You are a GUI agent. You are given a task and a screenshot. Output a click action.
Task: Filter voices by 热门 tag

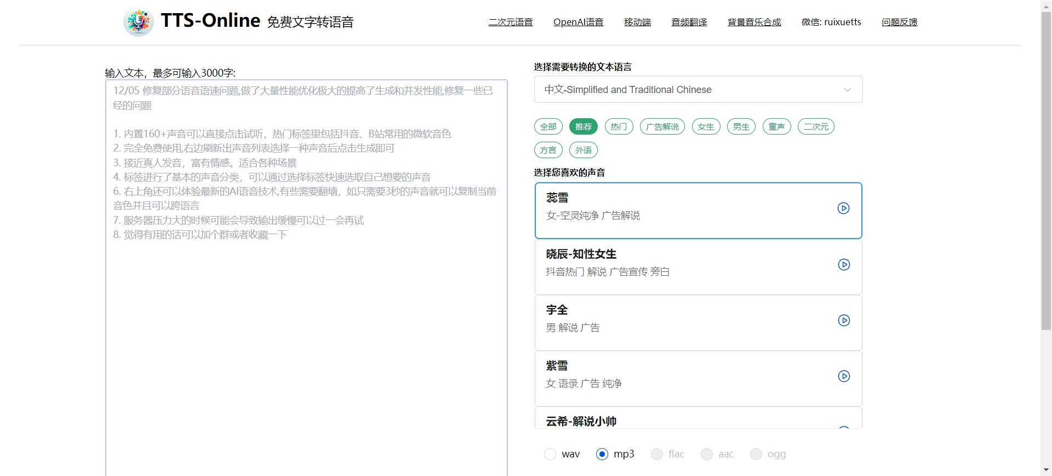[619, 126]
